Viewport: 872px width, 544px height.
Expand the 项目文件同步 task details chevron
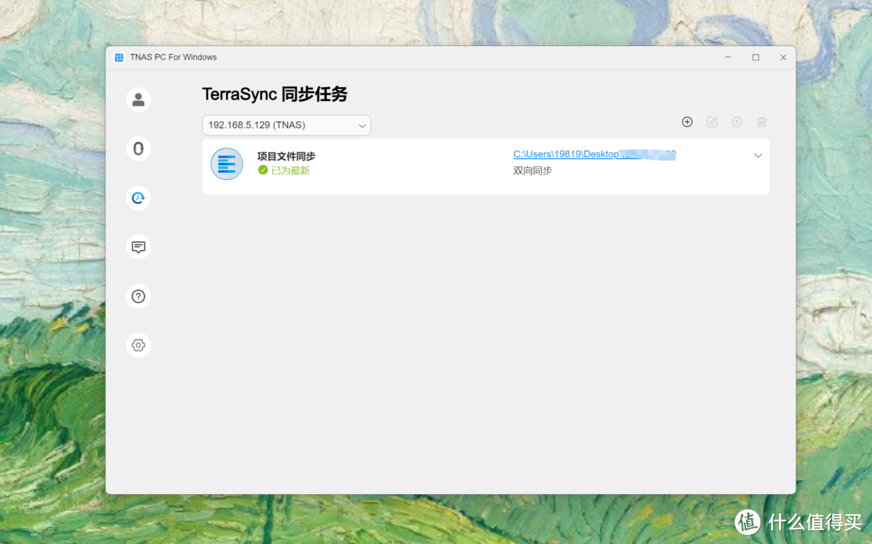[x=758, y=156]
